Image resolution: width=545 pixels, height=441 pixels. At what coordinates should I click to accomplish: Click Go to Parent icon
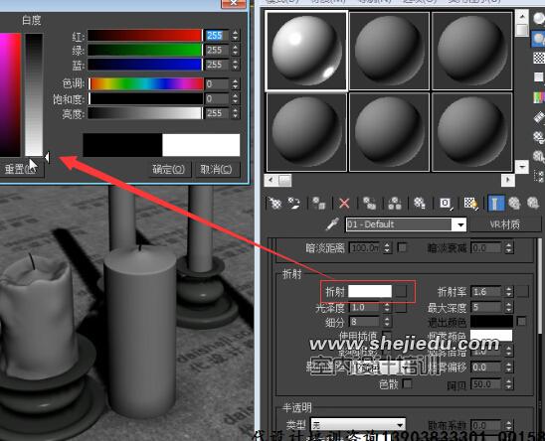tap(514, 204)
